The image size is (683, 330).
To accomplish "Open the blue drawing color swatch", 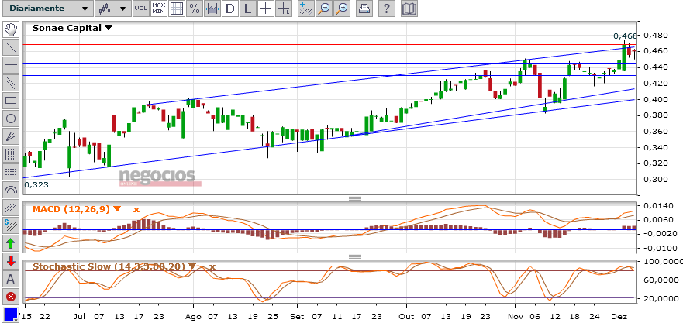I will [x=11, y=315].
